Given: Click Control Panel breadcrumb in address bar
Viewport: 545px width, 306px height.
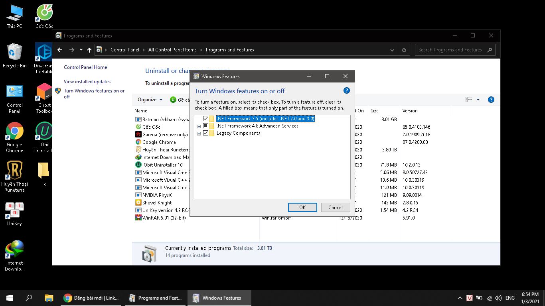Looking at the screenshot, I should click(124, 50).
